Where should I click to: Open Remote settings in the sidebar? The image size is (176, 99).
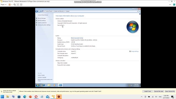(42, 21)
